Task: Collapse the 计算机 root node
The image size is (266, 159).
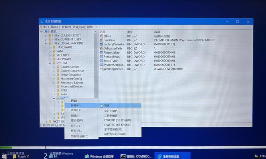Action: coord(41,32)
